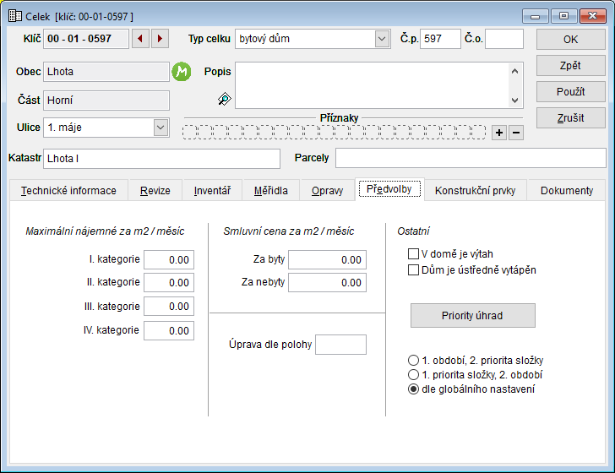
Task: Click the Celek window title icon
Action: tap(14, 16)
